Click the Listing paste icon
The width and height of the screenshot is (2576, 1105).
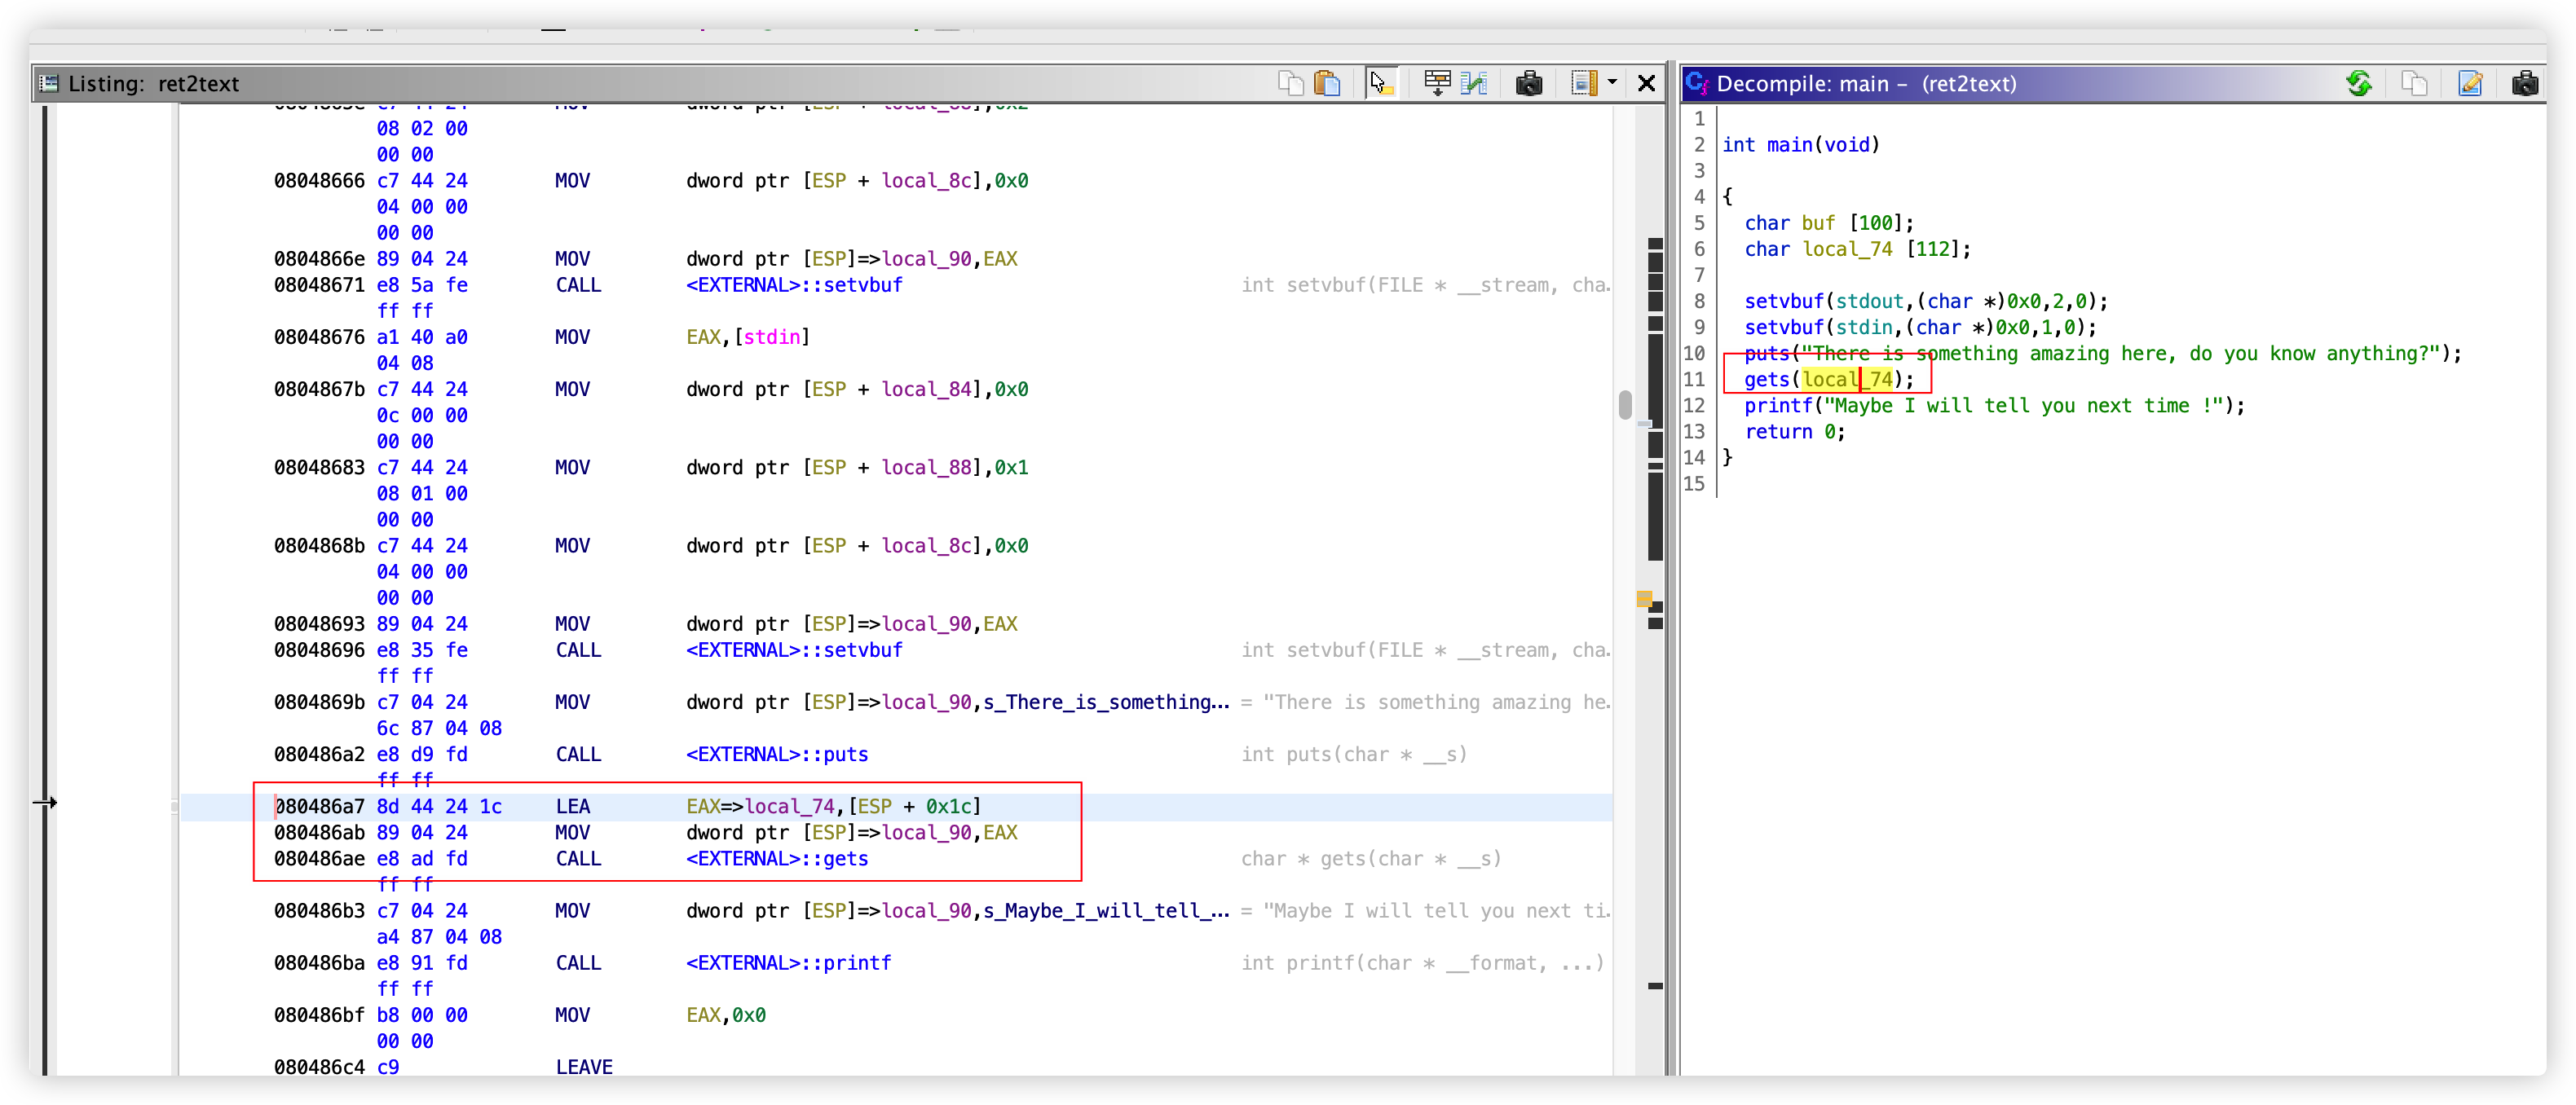(1327, 83)
